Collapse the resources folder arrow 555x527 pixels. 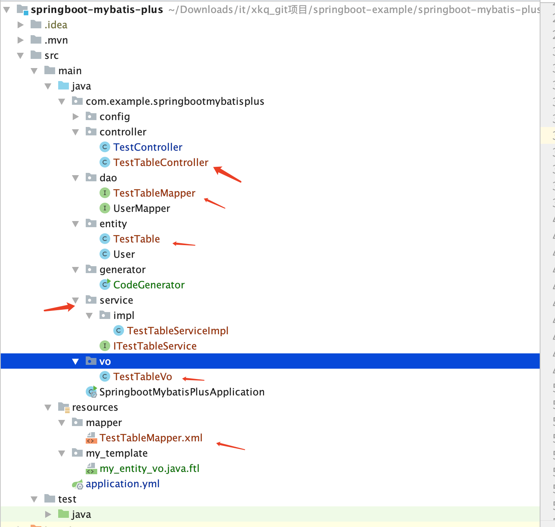click(x=48, y=408)
